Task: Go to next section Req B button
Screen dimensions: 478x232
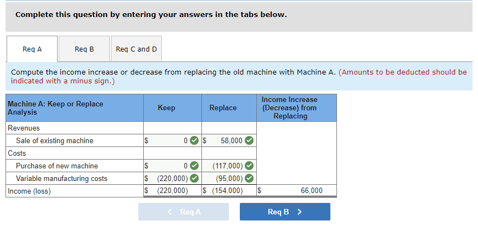Action: pos(285,212)
